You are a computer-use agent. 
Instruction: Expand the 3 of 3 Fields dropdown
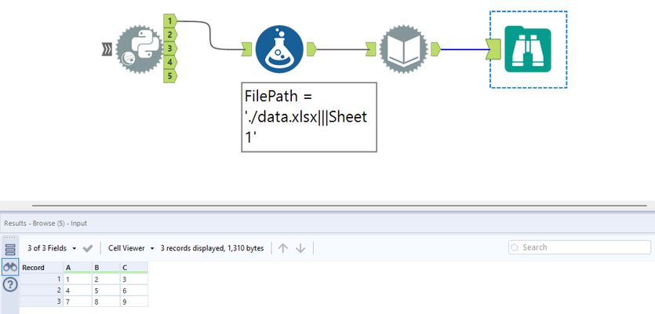point(52,248)
